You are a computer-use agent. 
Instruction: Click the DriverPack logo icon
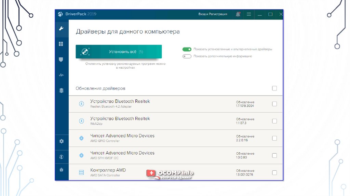point(60,14)
